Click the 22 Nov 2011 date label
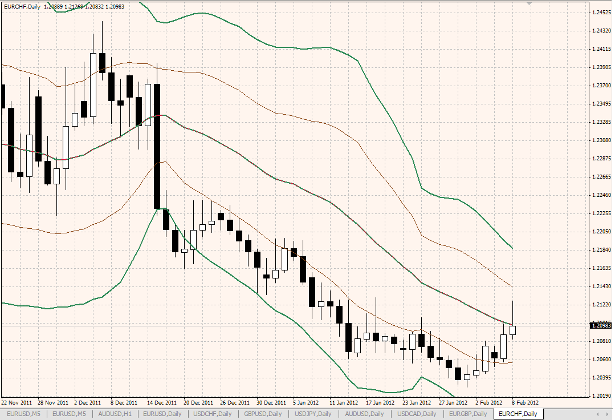This screenshot has width=615, height=420. 17,403
